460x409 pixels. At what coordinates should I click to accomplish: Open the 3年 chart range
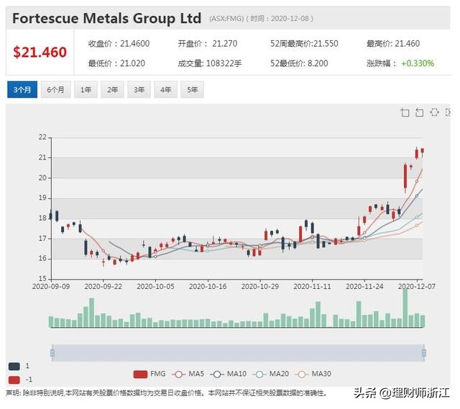click(139, 89)
